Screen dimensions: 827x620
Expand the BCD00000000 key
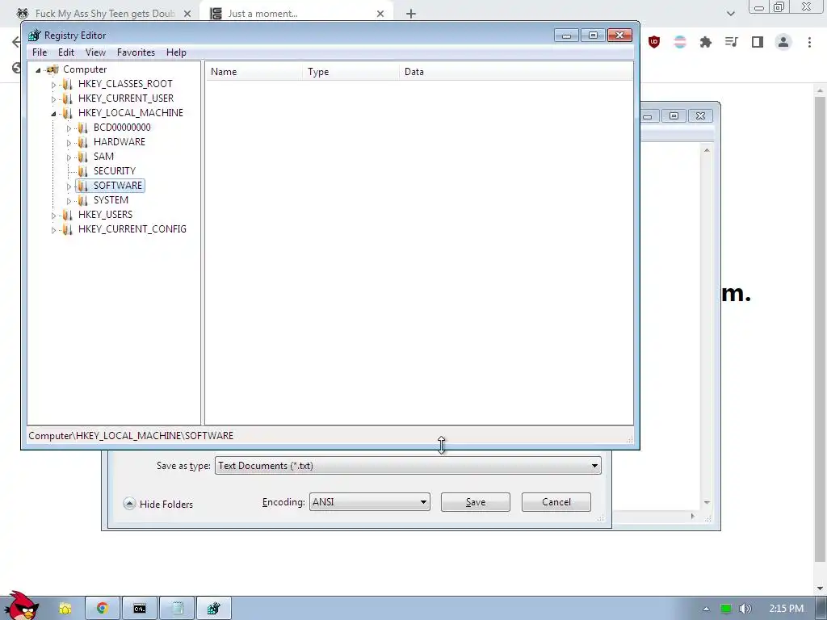pos(69,128)
